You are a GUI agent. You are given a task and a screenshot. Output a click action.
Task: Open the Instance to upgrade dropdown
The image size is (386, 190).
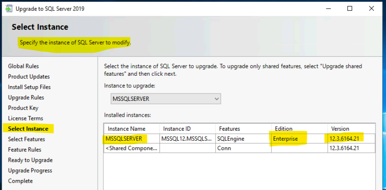pyautogui.click(x=166, y=99)
